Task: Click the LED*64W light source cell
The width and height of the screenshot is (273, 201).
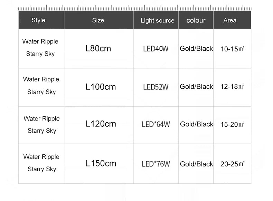Action: click(156, 124)
